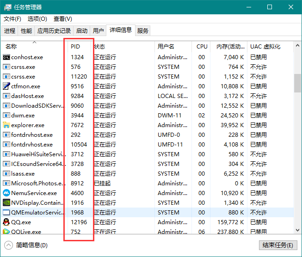Sort by the CPU column header
Screen dimensions: 302x257
202,47
